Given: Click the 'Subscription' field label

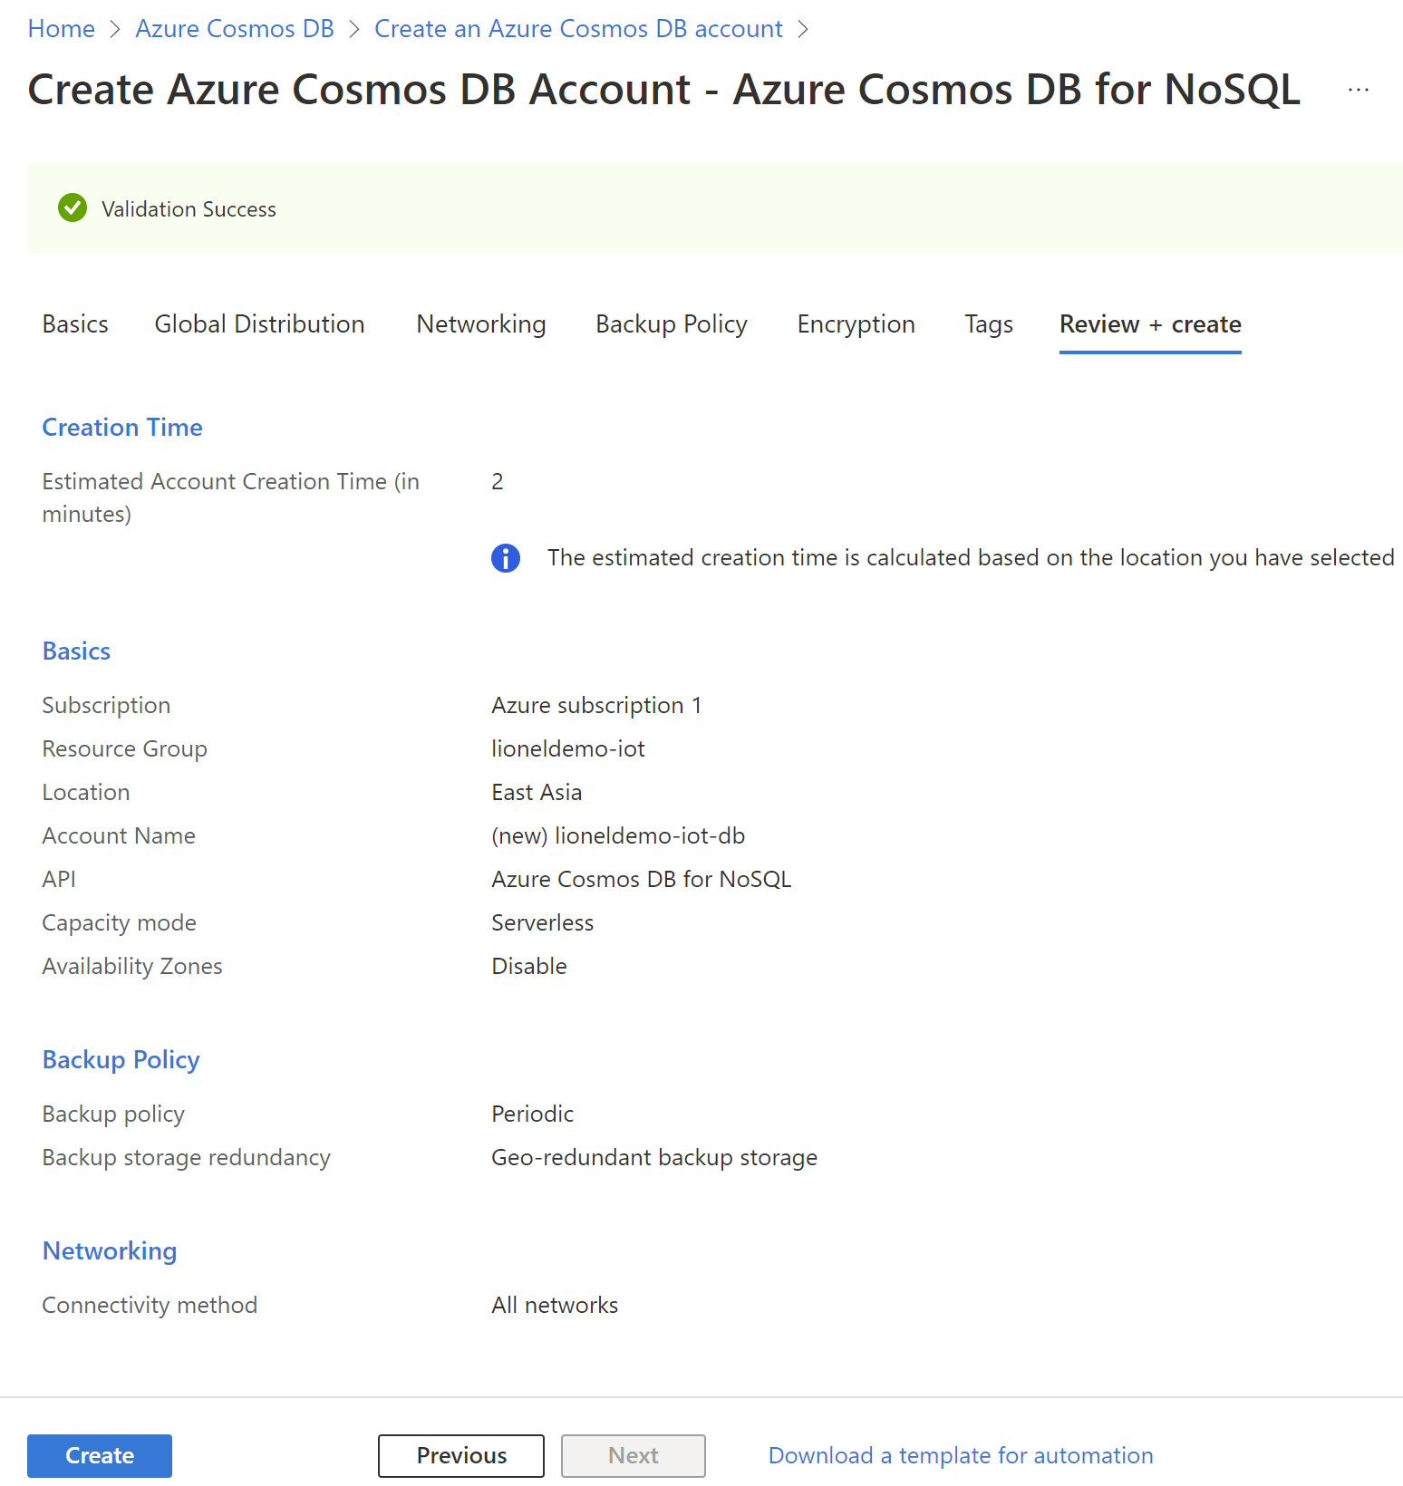Looking at the screenshot, I should pos(106,706).
